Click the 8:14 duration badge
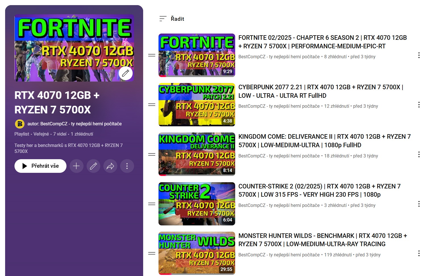The width and height of the screenshot is (432, 276). (x=228, y=170)
